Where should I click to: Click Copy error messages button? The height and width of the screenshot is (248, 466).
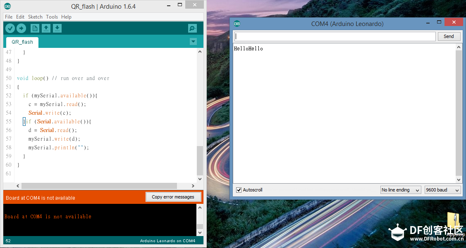point(173,197)
